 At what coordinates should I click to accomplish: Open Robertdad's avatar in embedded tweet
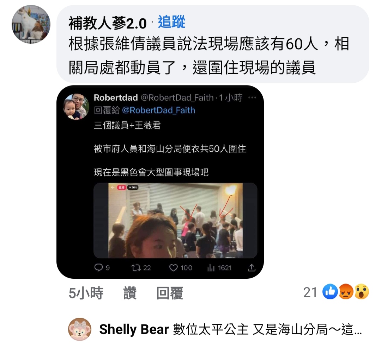(76, 106)
